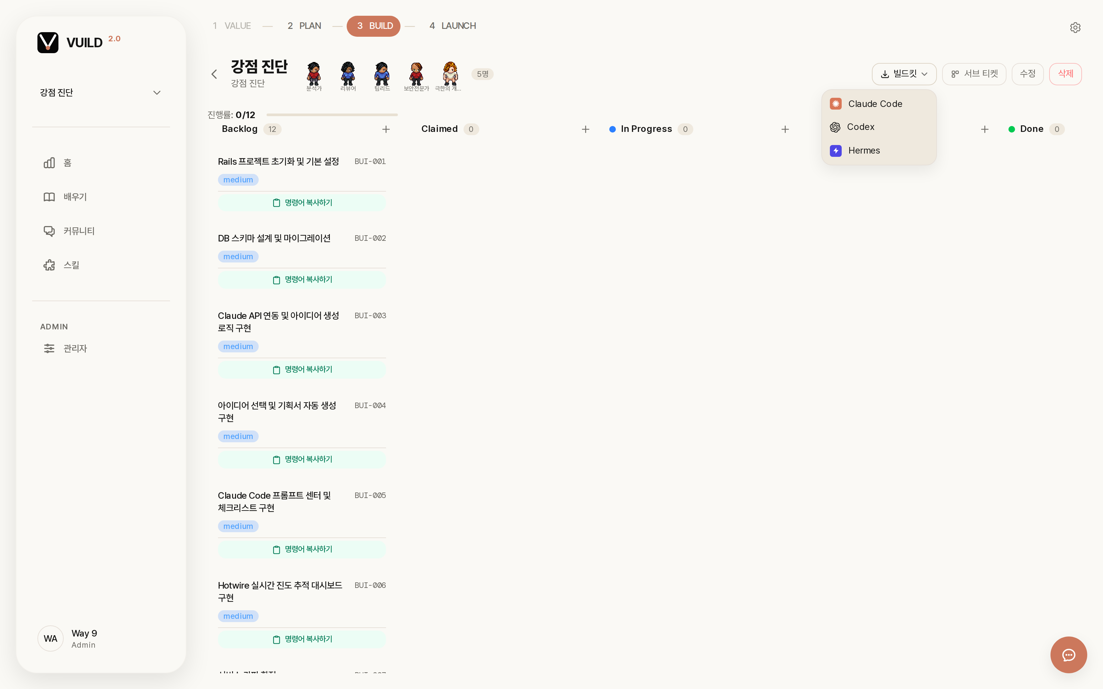
Task: Add card to Claimed column
Action: coord(585,129)
